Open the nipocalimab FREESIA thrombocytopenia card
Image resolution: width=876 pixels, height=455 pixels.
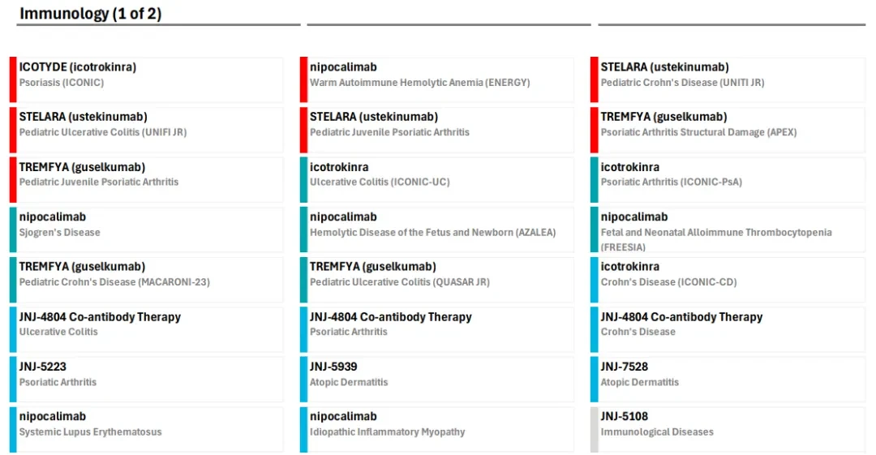[x=728, y=230]
